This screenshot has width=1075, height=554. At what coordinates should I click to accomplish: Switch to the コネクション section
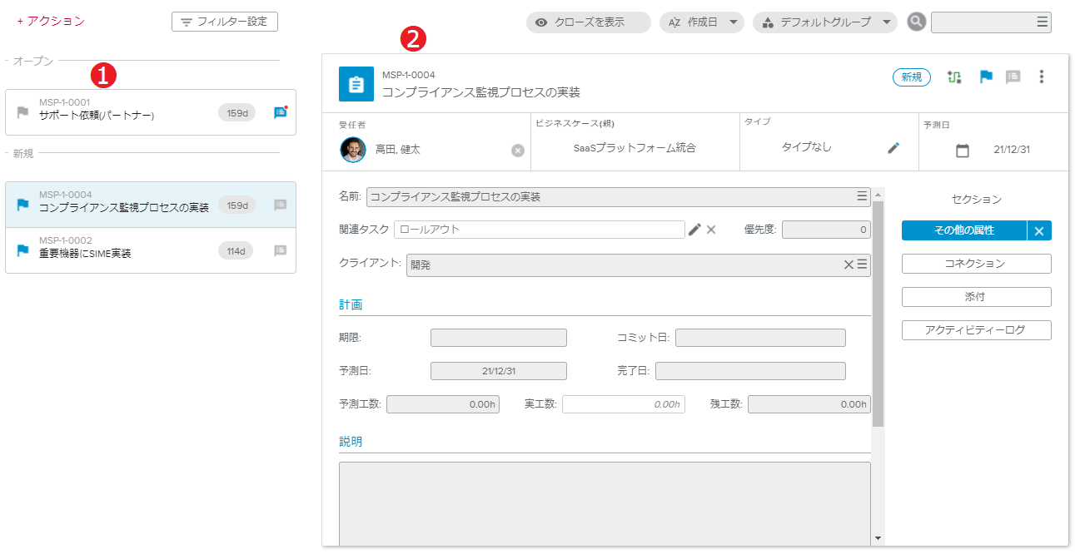(x=976, y=264)
